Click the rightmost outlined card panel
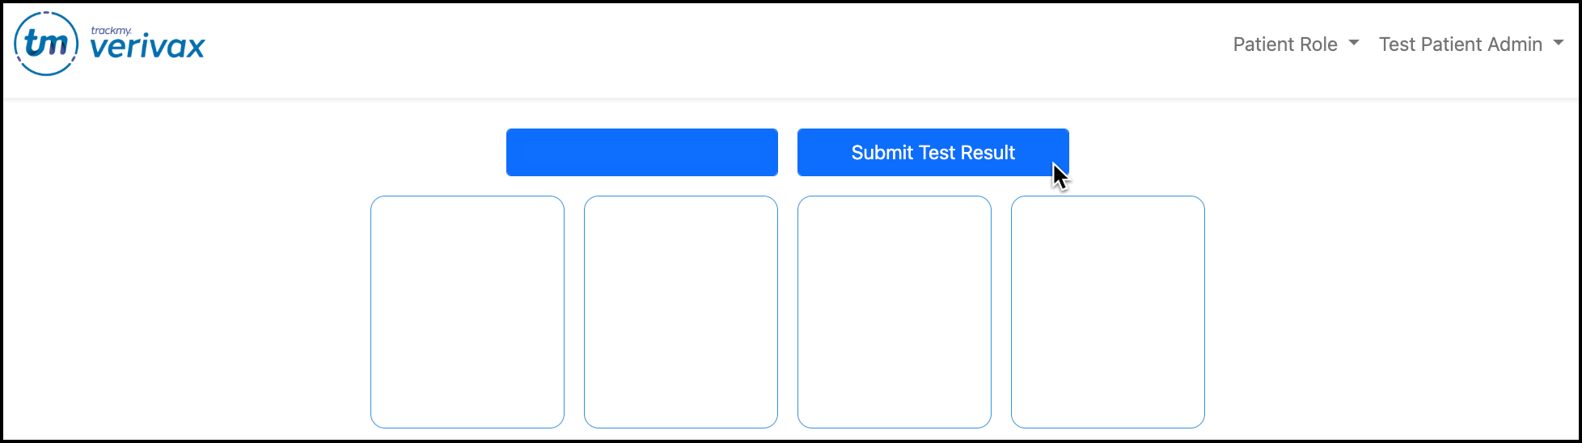The height and width of the screenshot is (443, 1582). pyautogui.click(x=1108, y=311)
